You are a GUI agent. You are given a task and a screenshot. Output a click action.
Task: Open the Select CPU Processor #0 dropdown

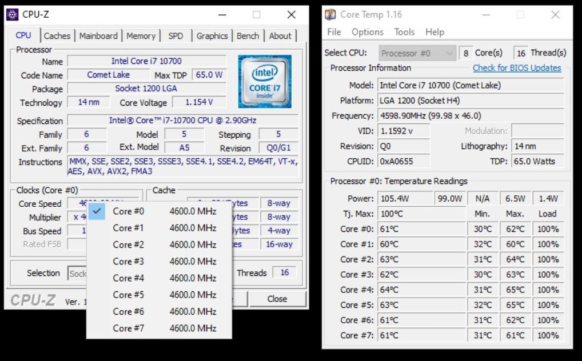click(418, 53)
